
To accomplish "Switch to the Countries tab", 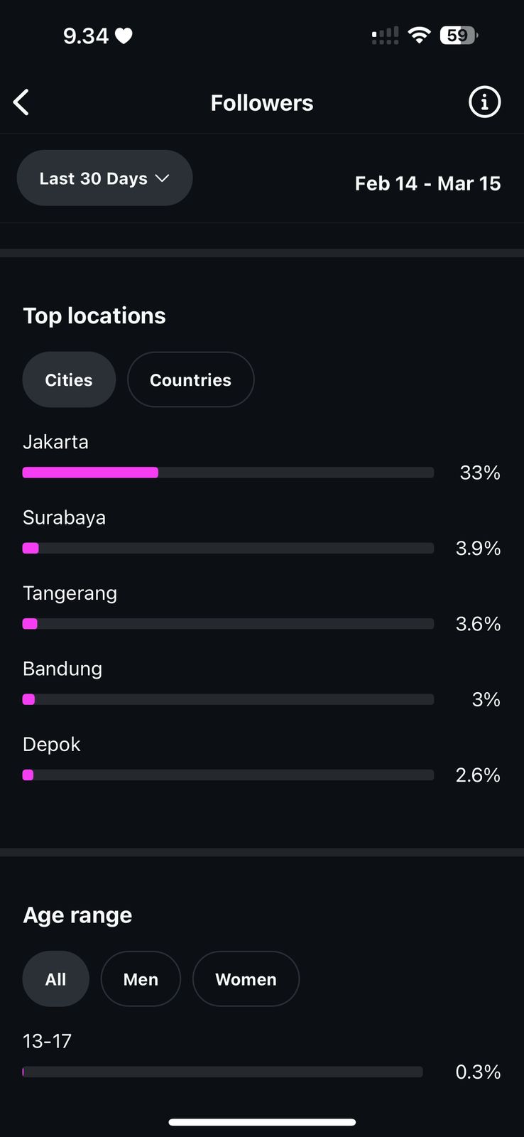I will pos(190,380).
